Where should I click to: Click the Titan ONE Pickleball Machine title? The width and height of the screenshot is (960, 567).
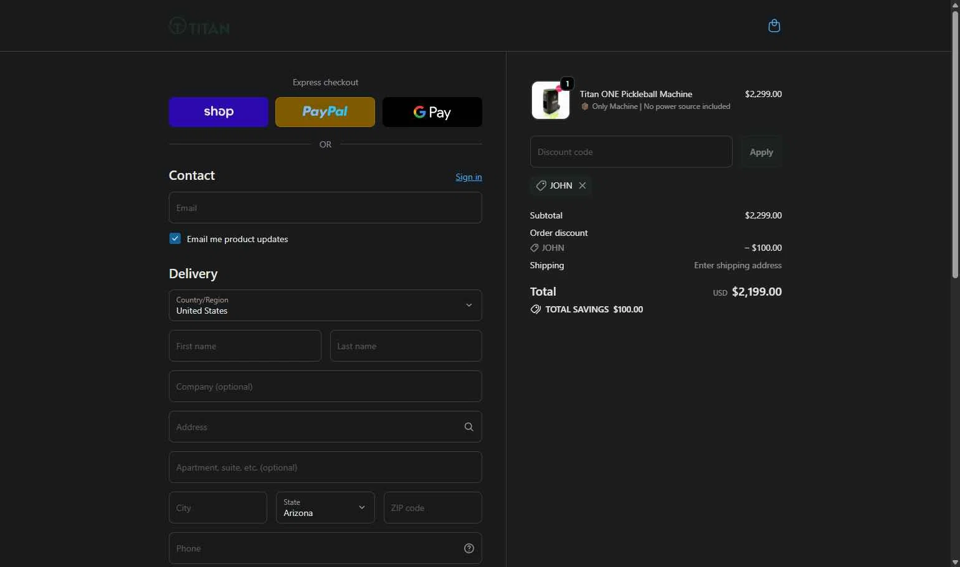pos(636,94)
